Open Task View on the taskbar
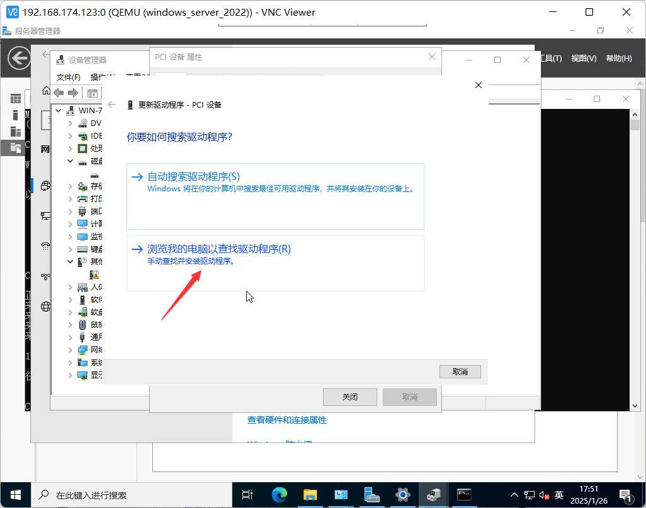 [x=247, y=494]
